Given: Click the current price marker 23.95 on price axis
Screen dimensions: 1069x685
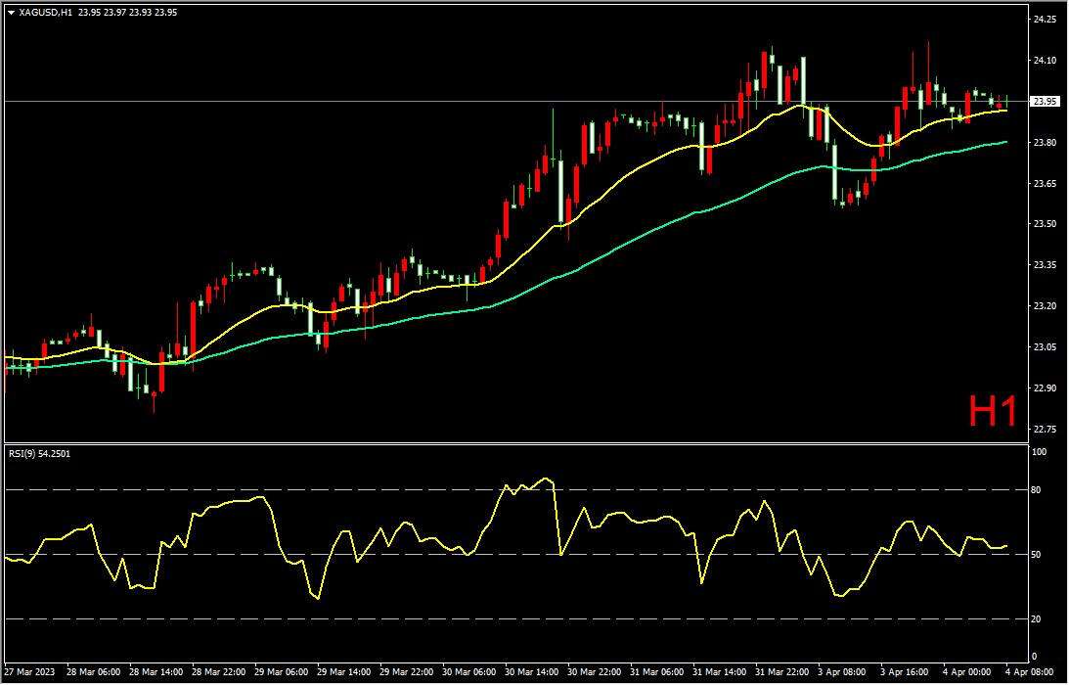Looking at the screenshot, I should (1046, 101).
